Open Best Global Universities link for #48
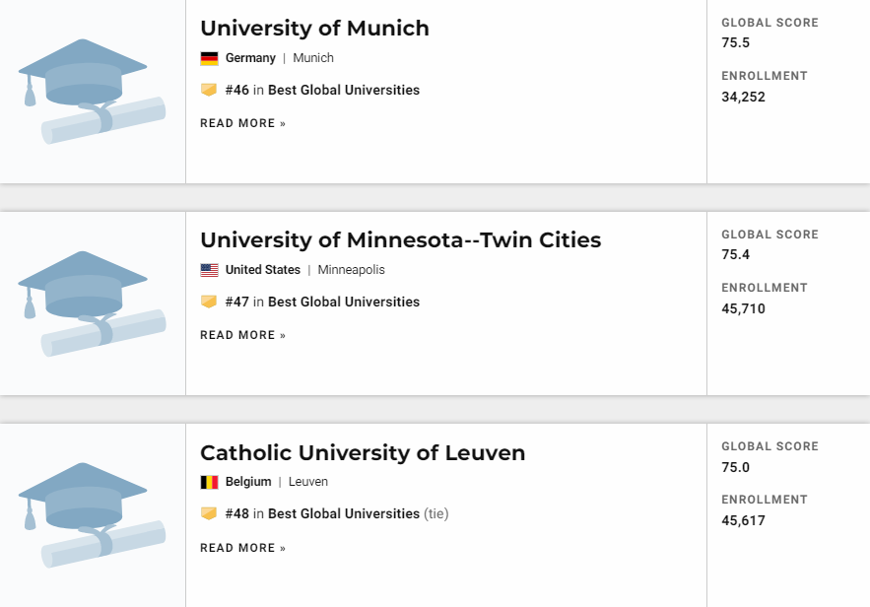The image size is (870, 607). 343,513
